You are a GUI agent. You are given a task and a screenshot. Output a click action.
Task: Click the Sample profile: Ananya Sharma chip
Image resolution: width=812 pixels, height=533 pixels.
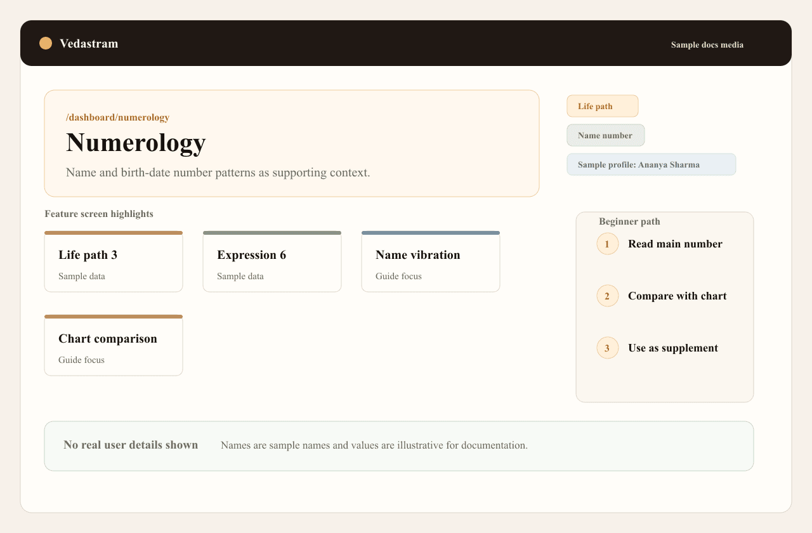point(652,164)
